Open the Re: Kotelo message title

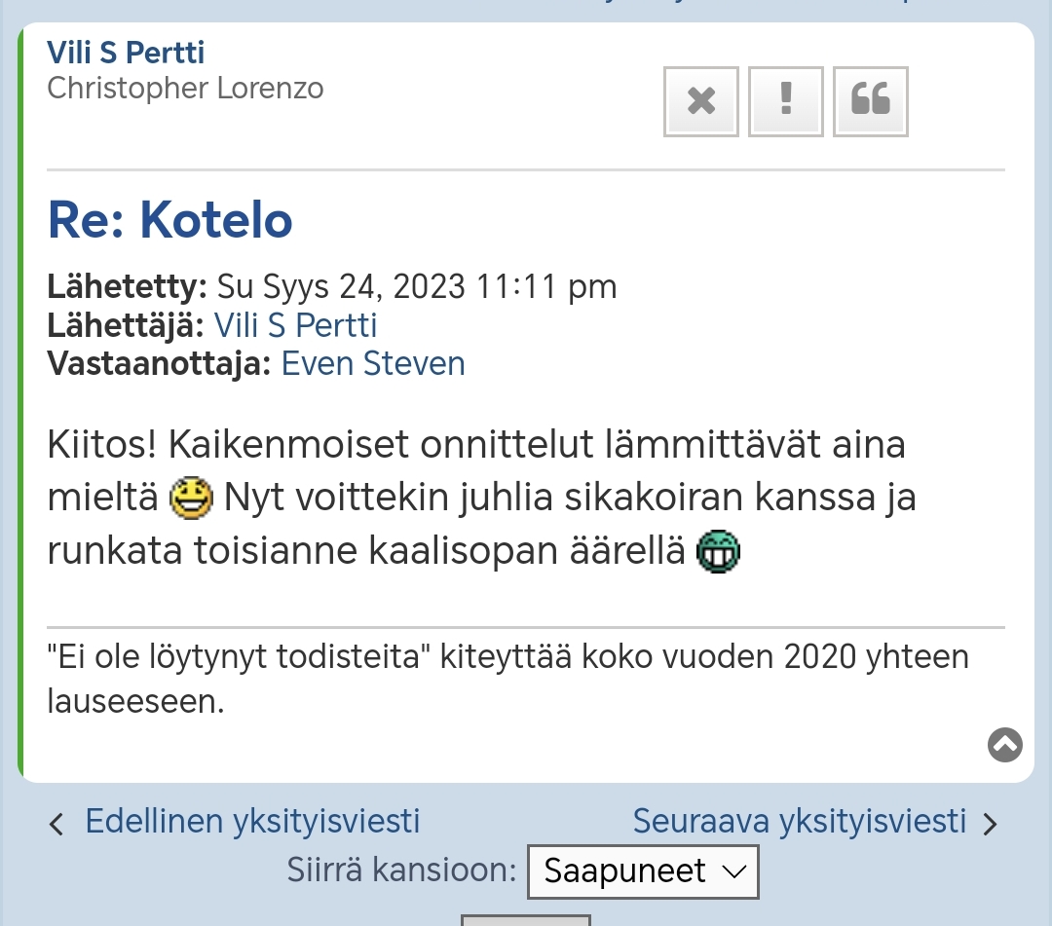(170, 220)
